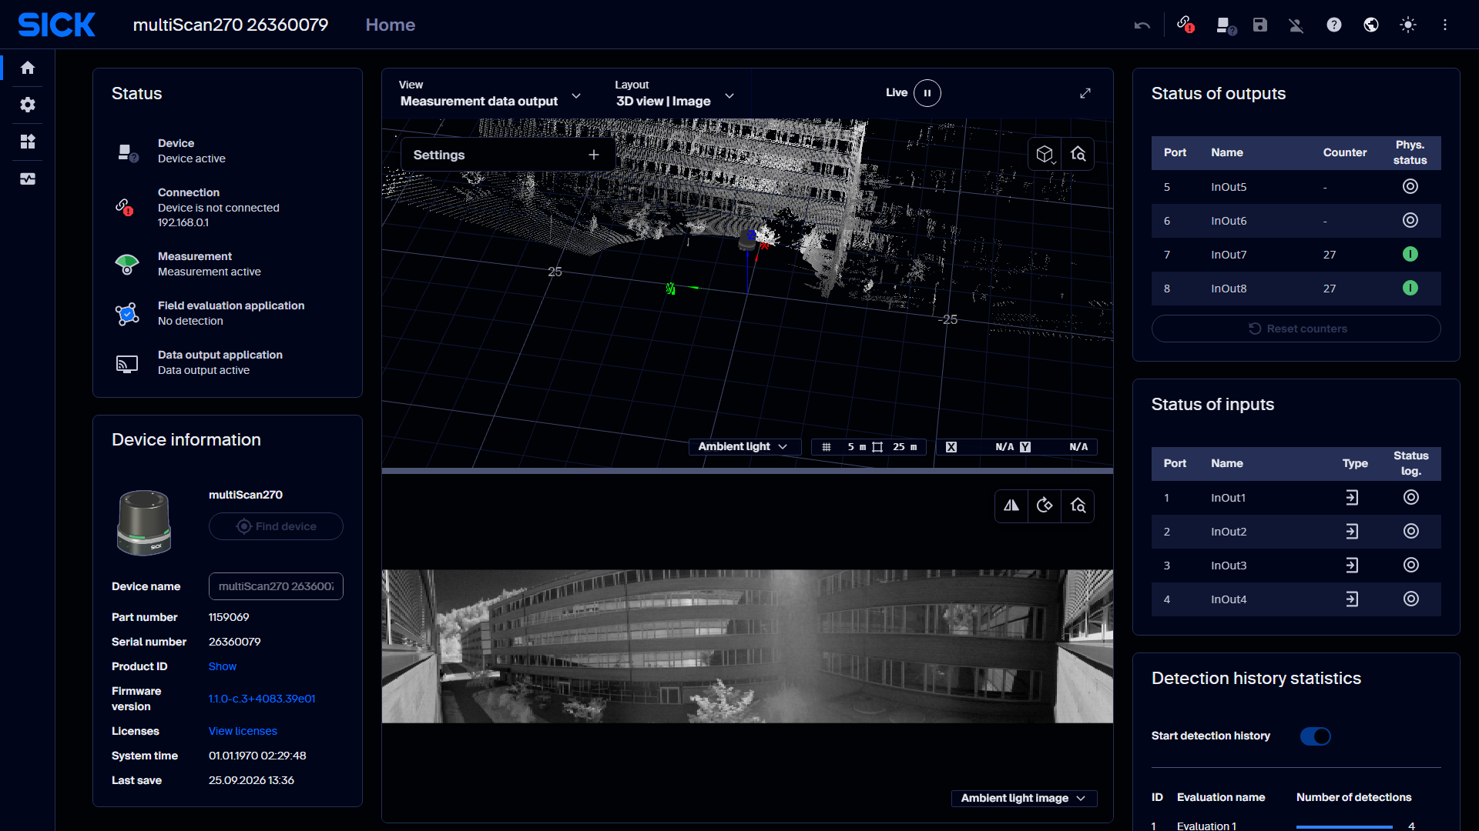
Task: Open firmware version 1.1.0-c.3+4083.39e01 link
Action: pos(262,699)
